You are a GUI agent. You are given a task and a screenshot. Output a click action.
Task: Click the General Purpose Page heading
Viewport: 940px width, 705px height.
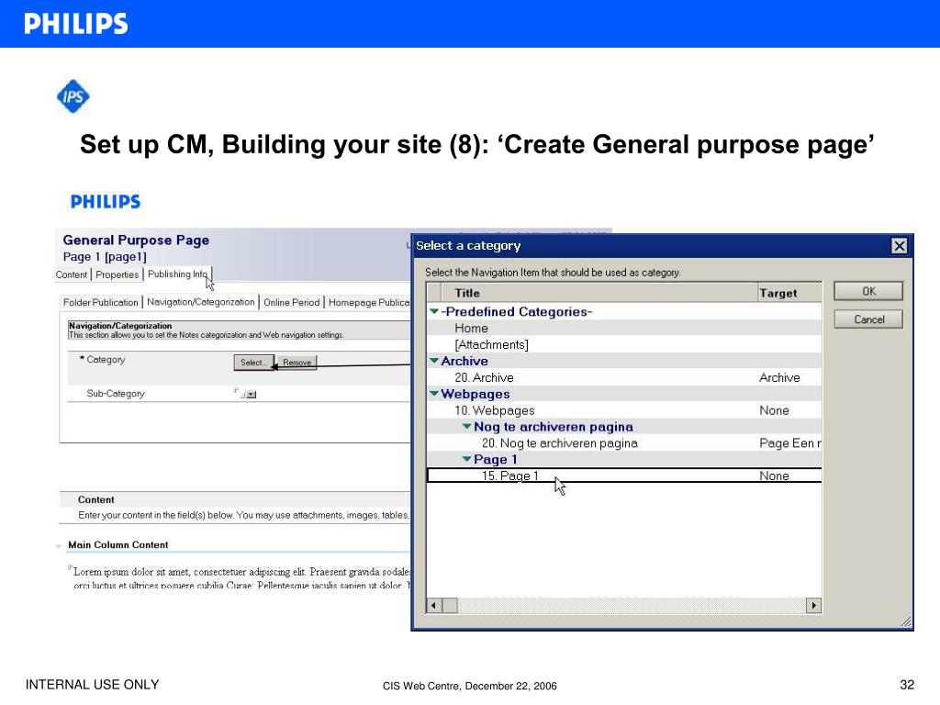[136, 240]
